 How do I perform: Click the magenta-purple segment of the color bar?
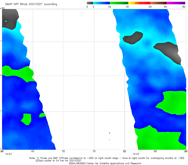(176, 3)
